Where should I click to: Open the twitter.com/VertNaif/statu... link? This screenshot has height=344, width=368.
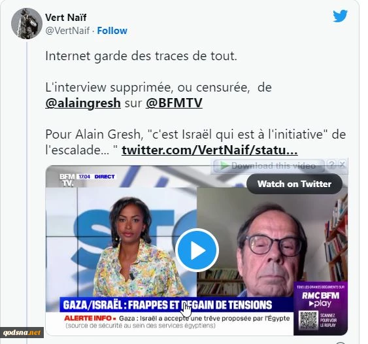(x=210, y=150)
